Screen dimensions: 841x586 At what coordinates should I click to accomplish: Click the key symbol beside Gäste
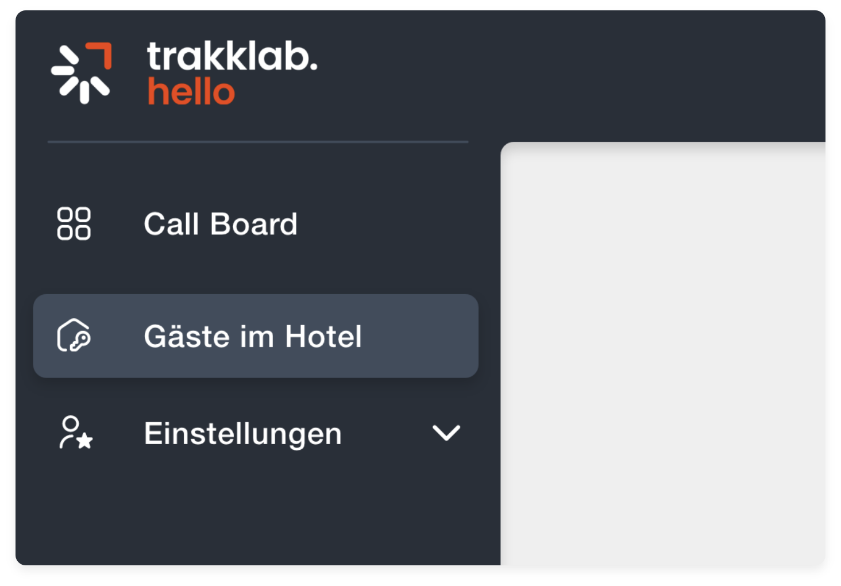80,341
